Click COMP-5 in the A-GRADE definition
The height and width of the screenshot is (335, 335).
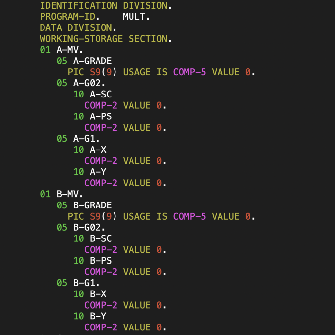[189, 72]
